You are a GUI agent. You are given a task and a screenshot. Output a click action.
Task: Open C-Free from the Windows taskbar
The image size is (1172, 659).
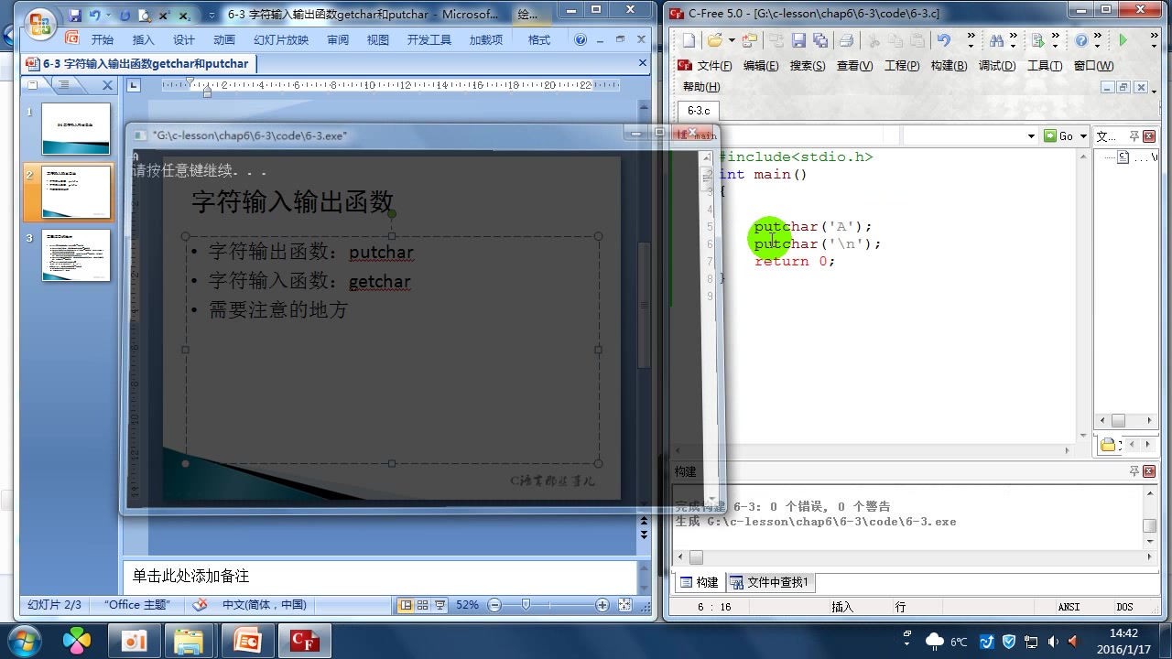pyautogui.click(x=305, y=641)
